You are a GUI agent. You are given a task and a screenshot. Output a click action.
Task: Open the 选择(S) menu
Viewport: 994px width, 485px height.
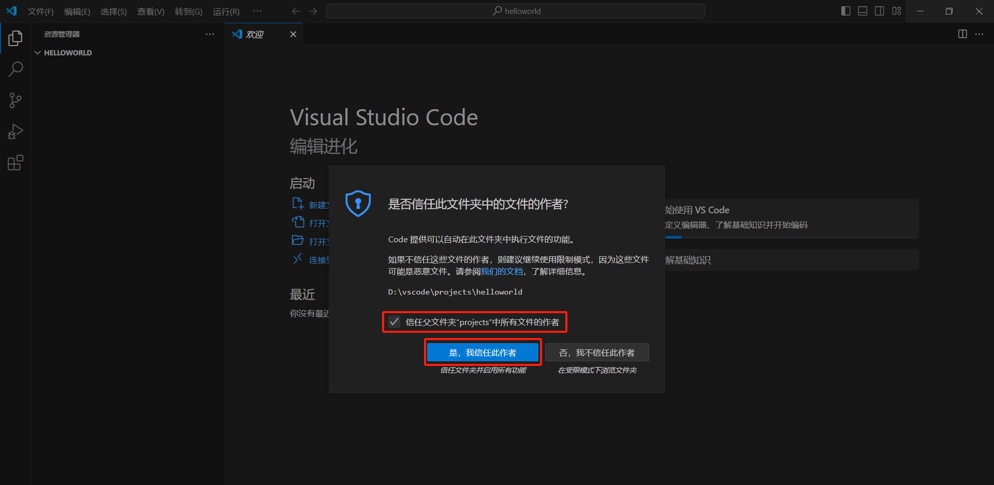(x=113, y=11)
